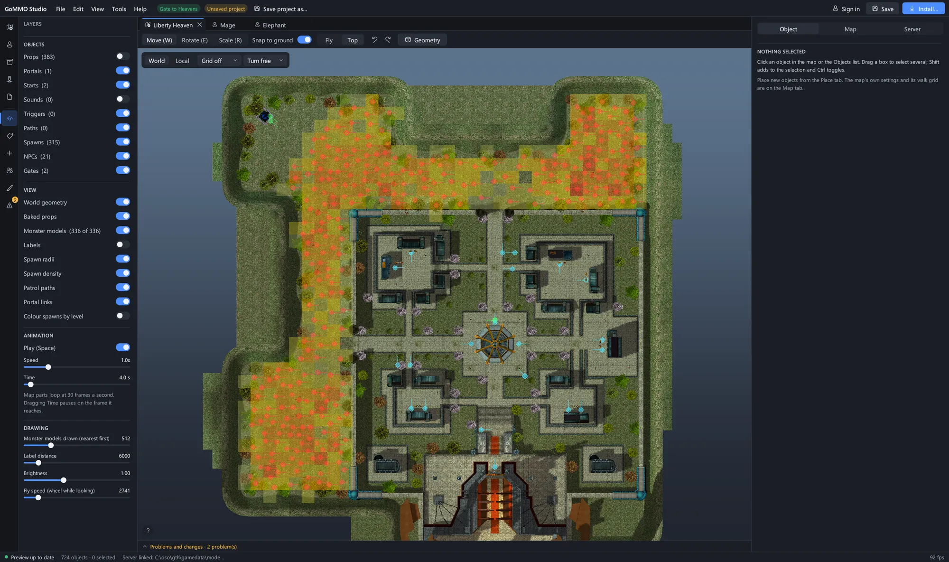Turn on the Labels view toggle

123,244
